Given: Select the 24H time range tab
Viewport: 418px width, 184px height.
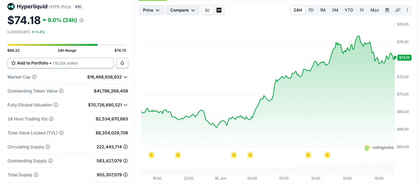Looking at the screenshot, I should click(x=298, y=10).
